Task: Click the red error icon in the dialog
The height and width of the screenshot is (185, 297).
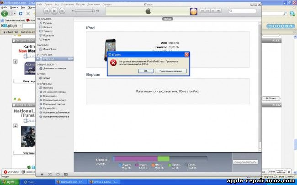Action: tap(113, 63)
